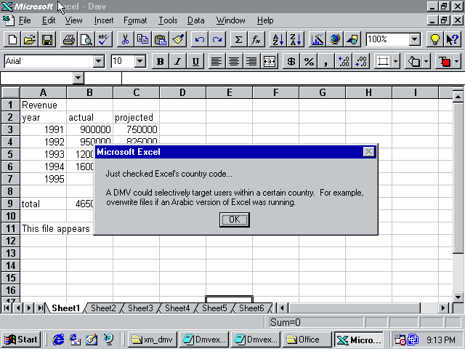Click the New workbook icon

pos(12,39)
